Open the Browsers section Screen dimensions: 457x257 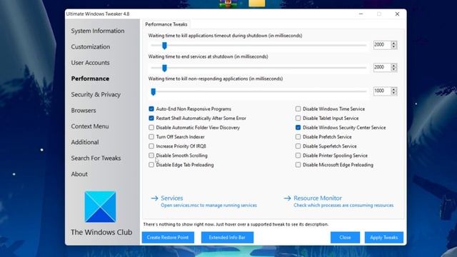(x=84, y=111)
